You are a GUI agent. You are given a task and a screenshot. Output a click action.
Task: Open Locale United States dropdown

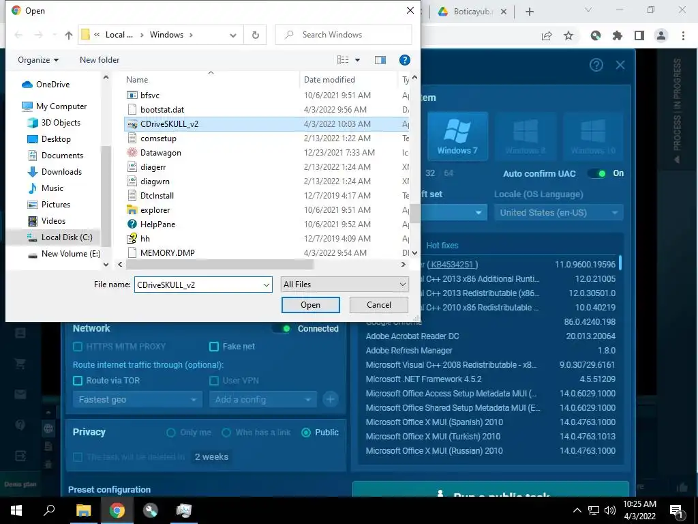click(559, 213)
